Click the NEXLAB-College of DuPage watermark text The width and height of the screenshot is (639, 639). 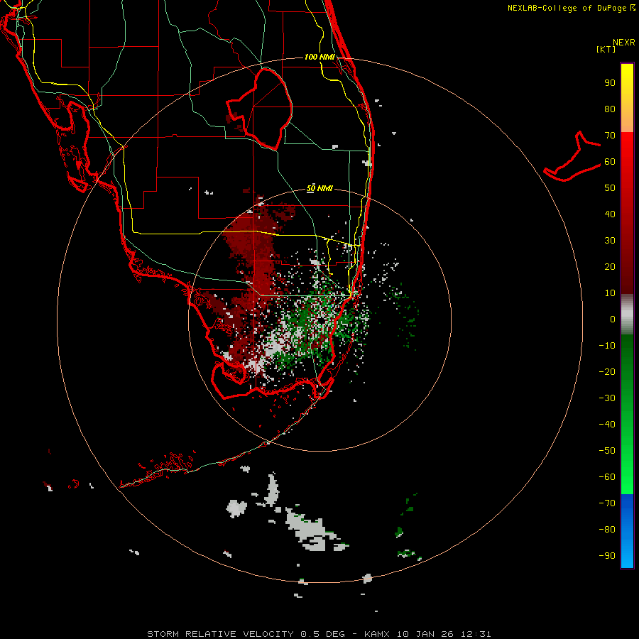pos(571,8)
